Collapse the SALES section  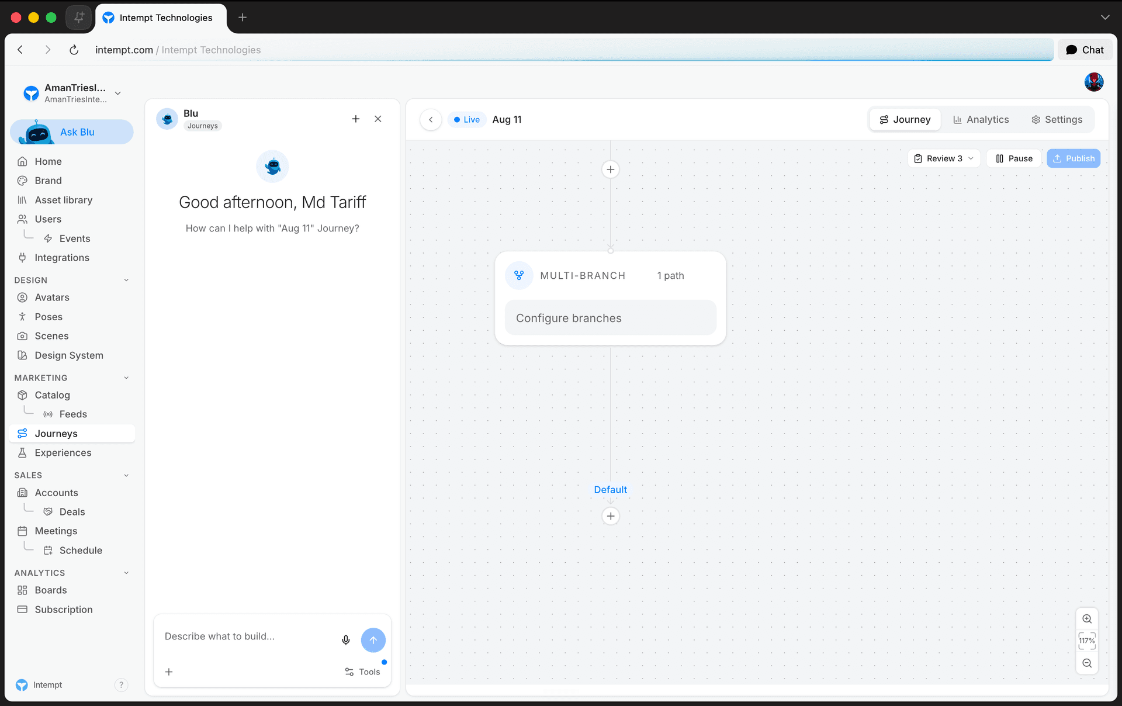tap(126, 475)
